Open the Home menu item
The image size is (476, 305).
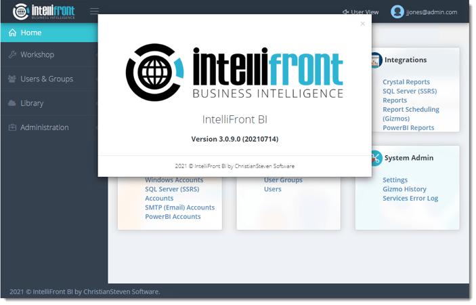(49, 33)
